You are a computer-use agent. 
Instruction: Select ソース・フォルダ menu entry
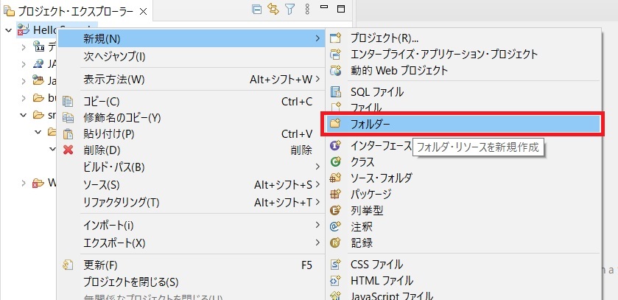pos(382,178)
